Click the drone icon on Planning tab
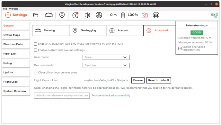Image resolution: width=221 pixels, height=125 pixels. click(38, 31)
